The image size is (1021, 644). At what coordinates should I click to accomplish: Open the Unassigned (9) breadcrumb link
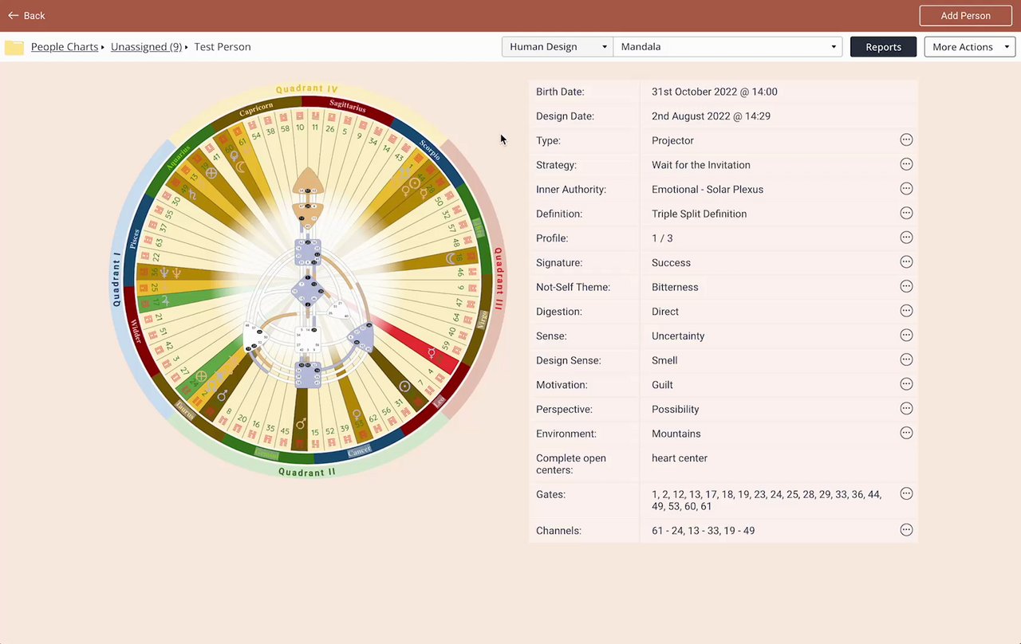coord(146,47)
